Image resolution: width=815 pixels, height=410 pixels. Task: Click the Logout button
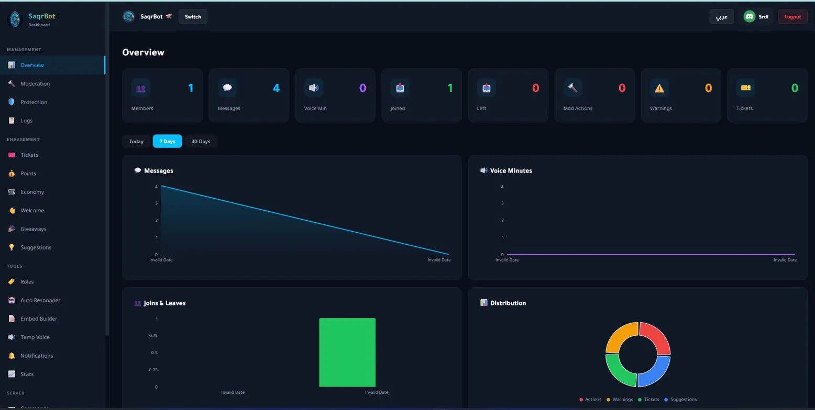pos(792,17)
